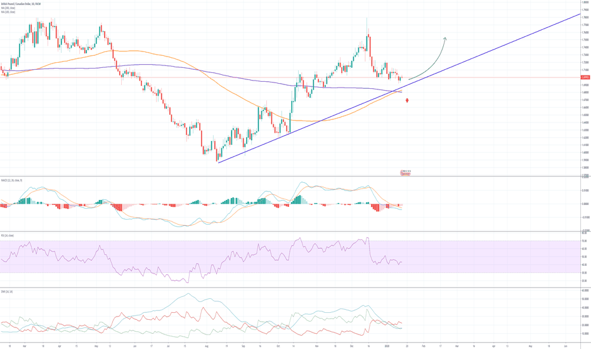Click the tall December peak candle wick
Viewport: 591px width, 349px height.
tap(367, 24)
